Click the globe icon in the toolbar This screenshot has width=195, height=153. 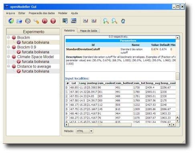point(11,21)
